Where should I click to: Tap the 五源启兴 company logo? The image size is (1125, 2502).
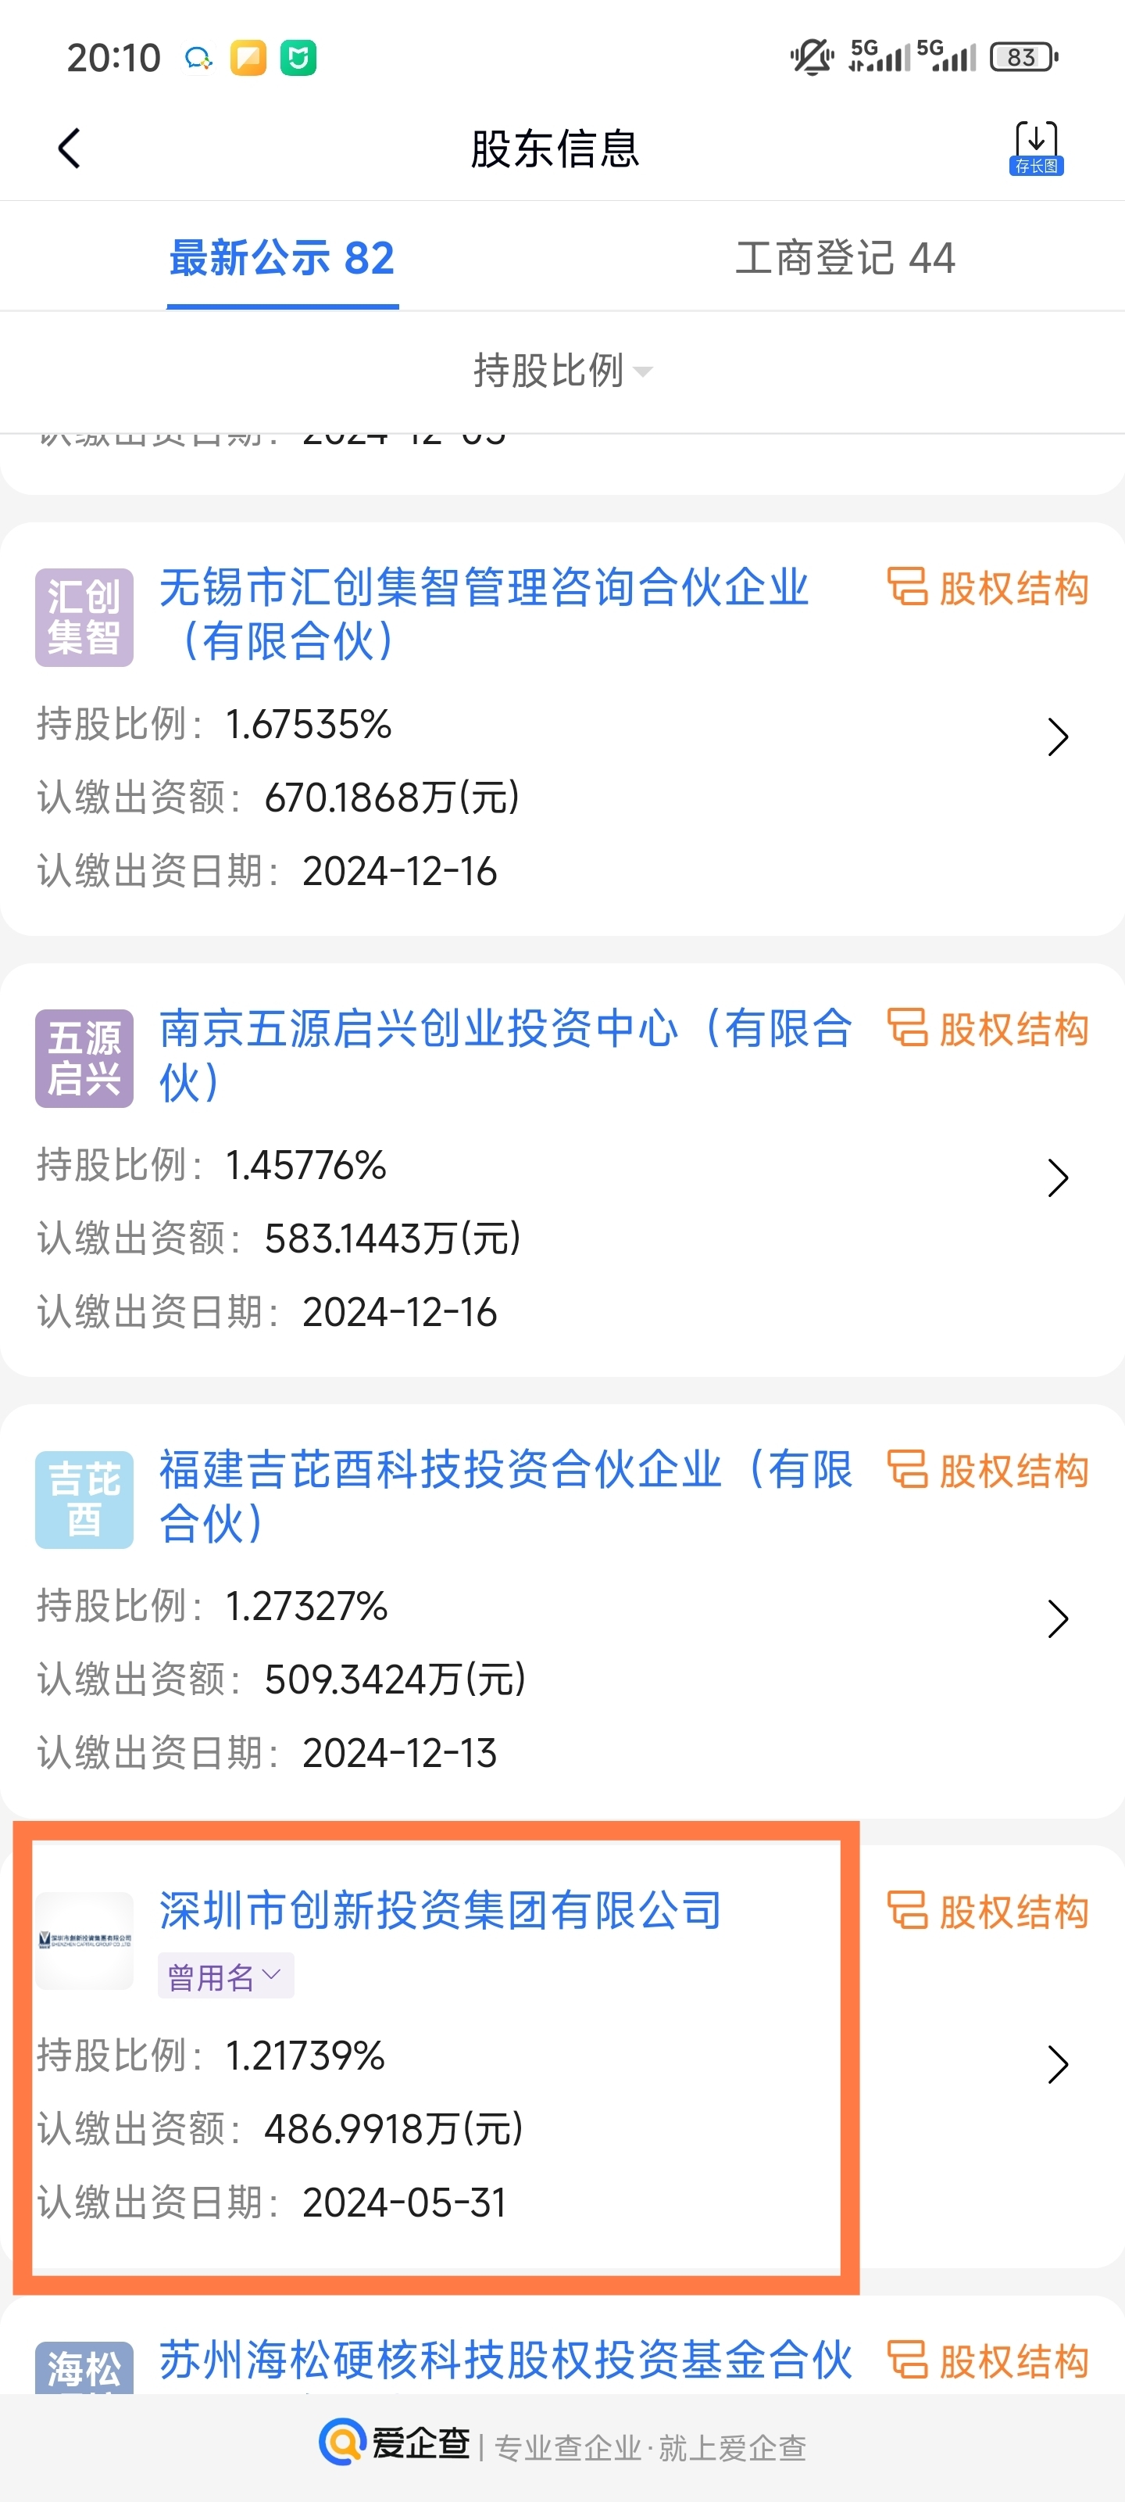click(x=84, y=1058)
